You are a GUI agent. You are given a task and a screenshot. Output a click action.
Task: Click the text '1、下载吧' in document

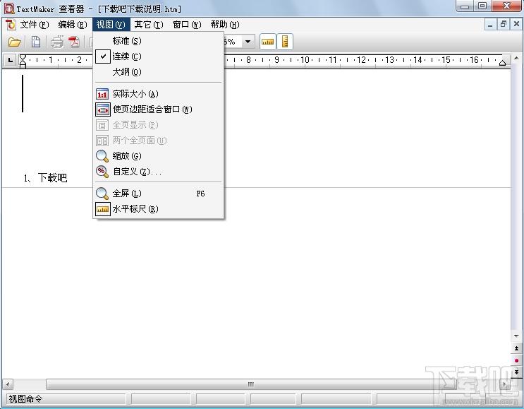(45, 177)
